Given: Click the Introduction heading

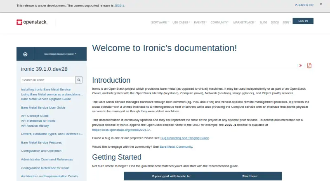Looking at the screenshot, I should (111, 80).
